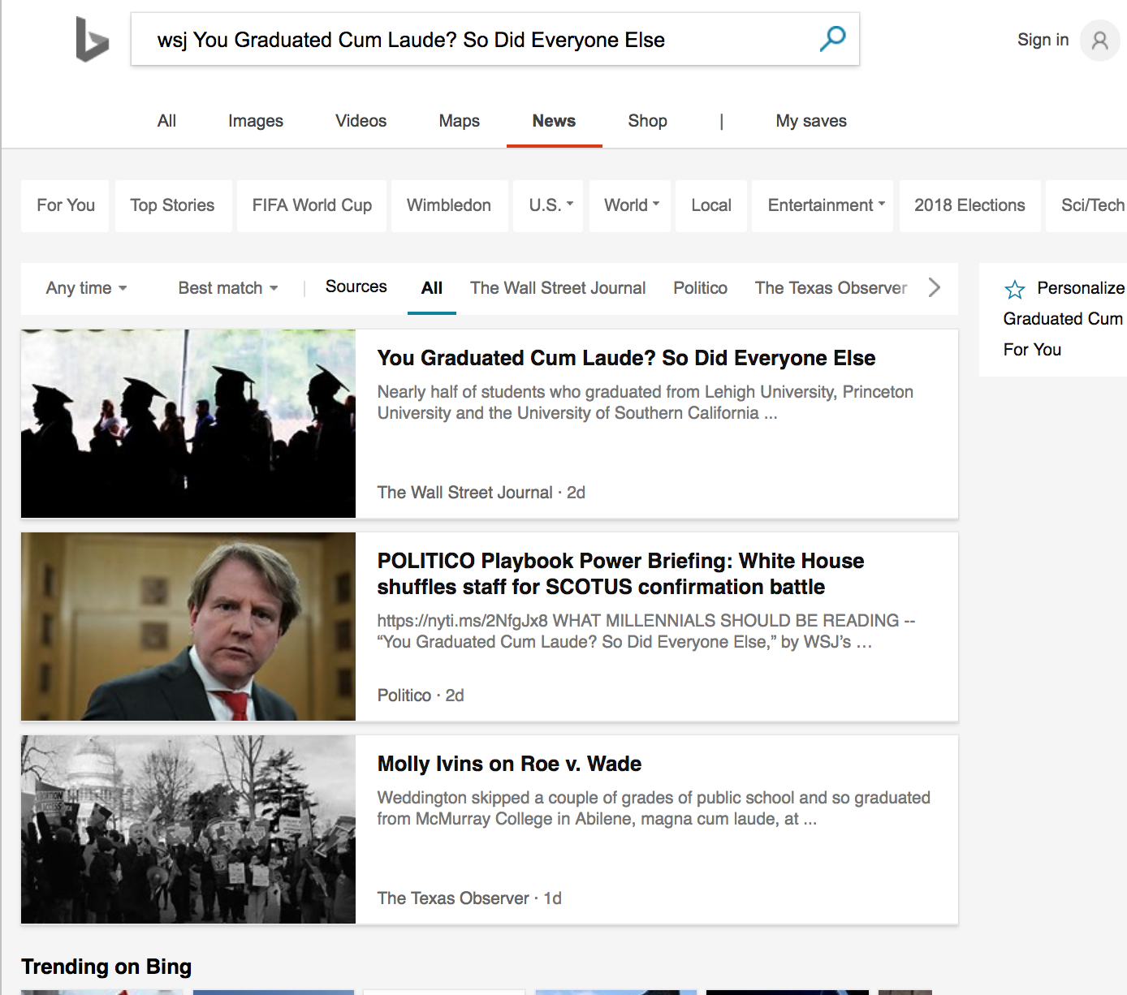The width and height of the screenshot is (1127, 995).
Task: Open the user profile avatar icon
Action: click(x=1099, y=40)
